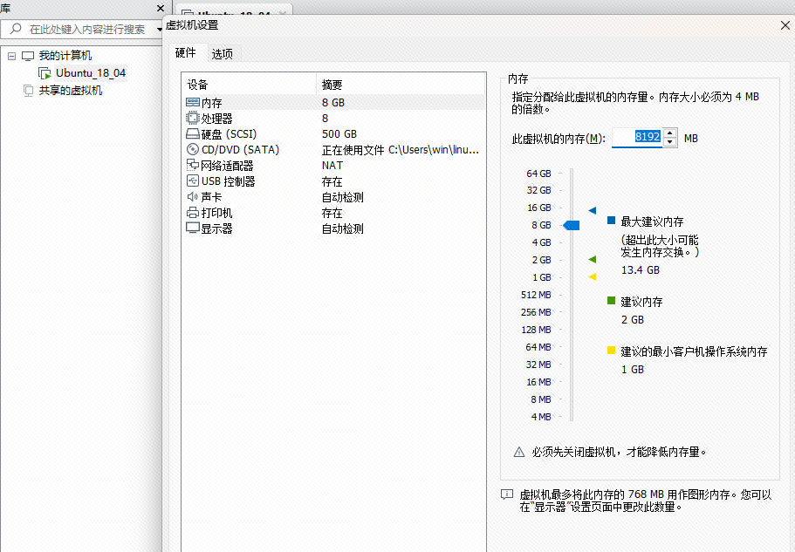Click the yellow minimum memory marker at 1 GB
The image size is (795, 552).
coord(593,277)
